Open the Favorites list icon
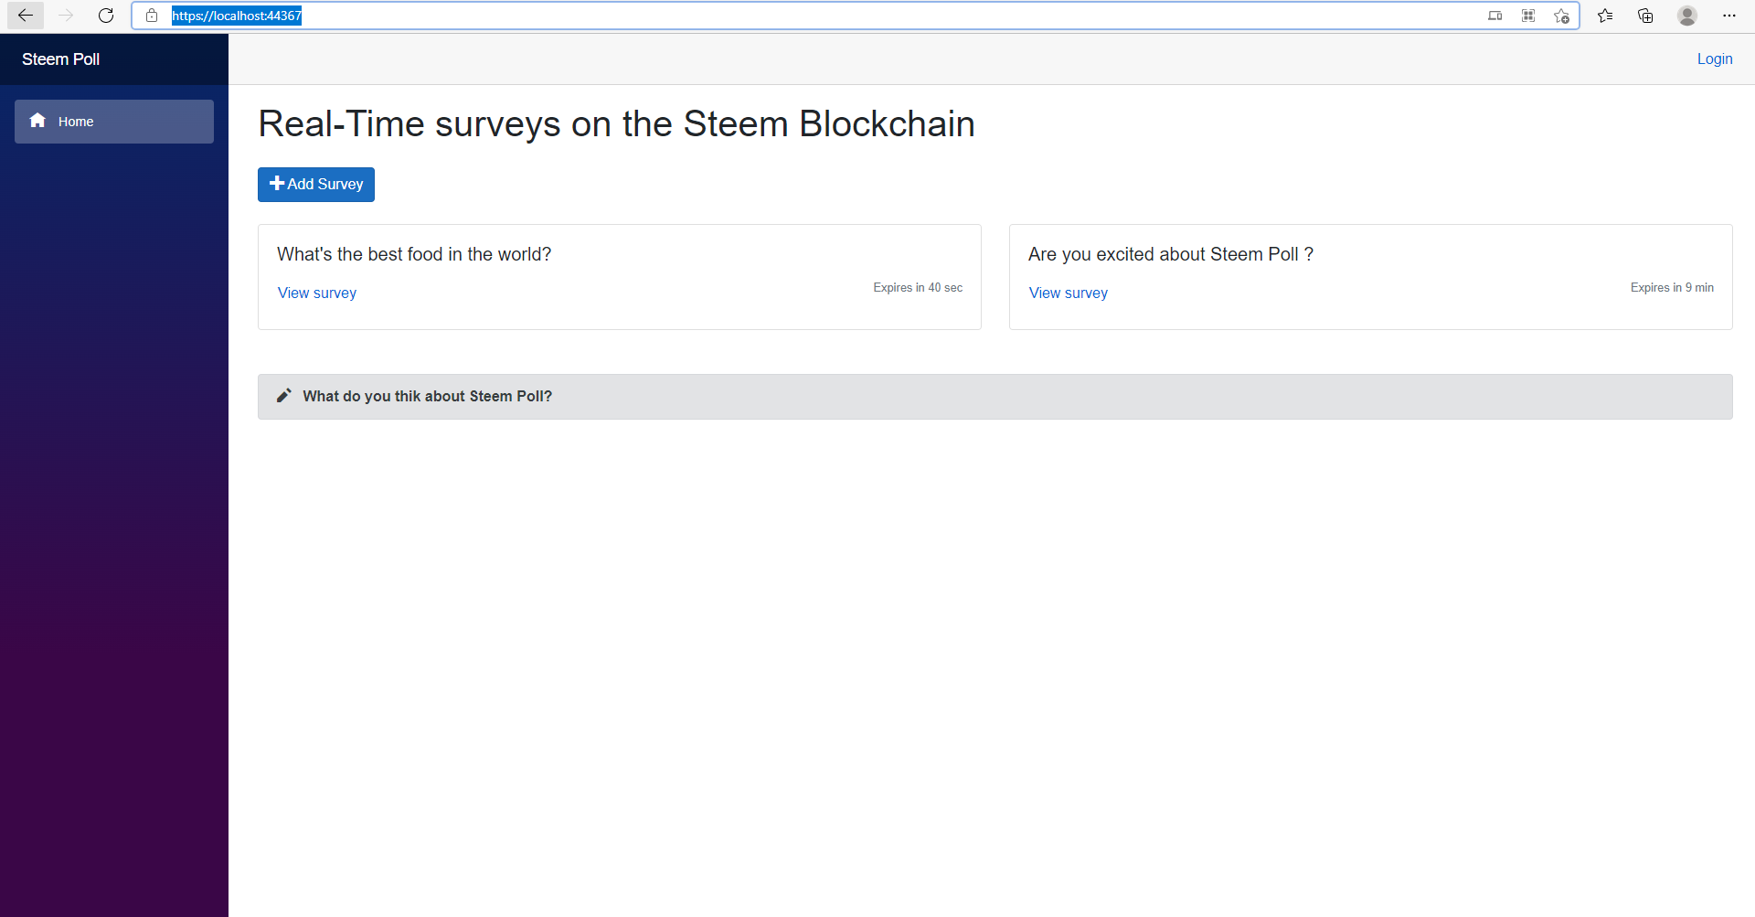1755x917 pixels. [x=1605, y=16]
